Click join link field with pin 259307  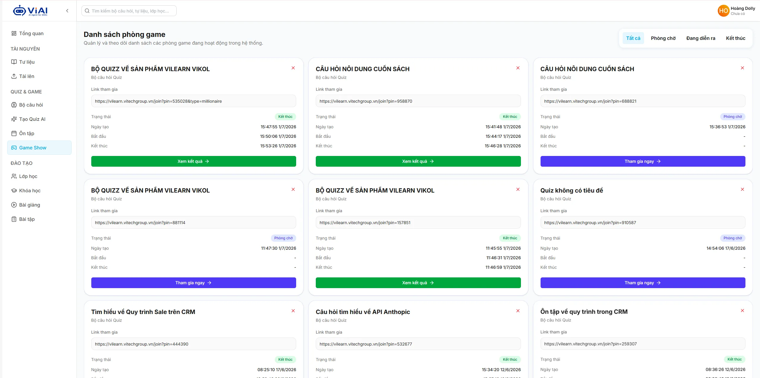[x=643, y=344]
